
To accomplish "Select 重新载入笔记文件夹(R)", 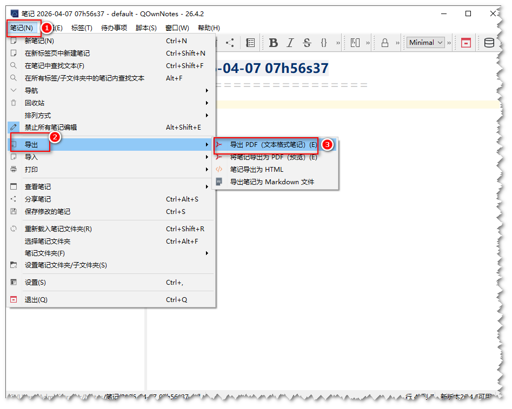I will pos(111,229).
